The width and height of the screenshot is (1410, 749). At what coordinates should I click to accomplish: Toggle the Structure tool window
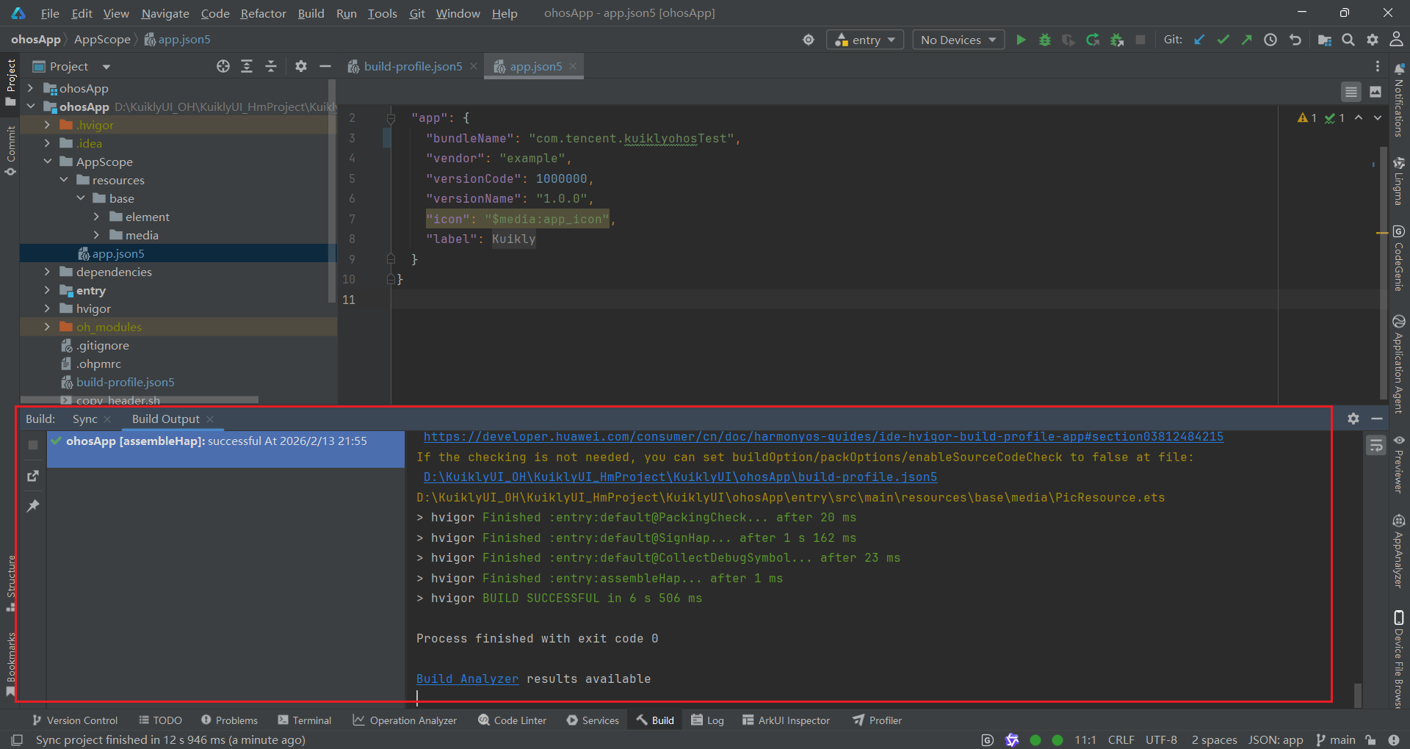(10, 583)
